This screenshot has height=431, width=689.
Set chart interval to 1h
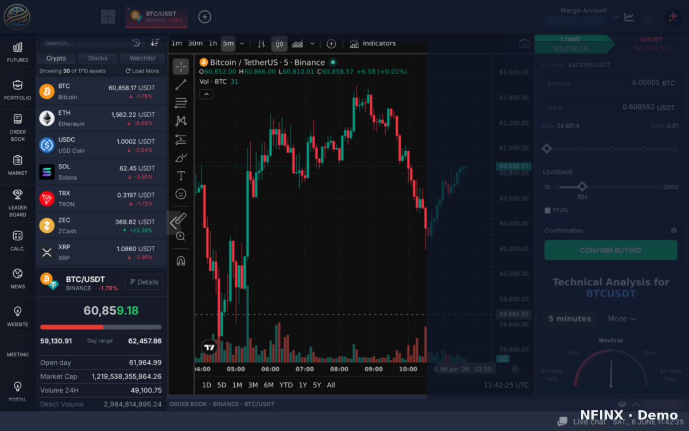[213, 44]
